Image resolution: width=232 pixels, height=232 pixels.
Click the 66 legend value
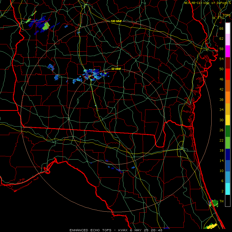(221, 28)
